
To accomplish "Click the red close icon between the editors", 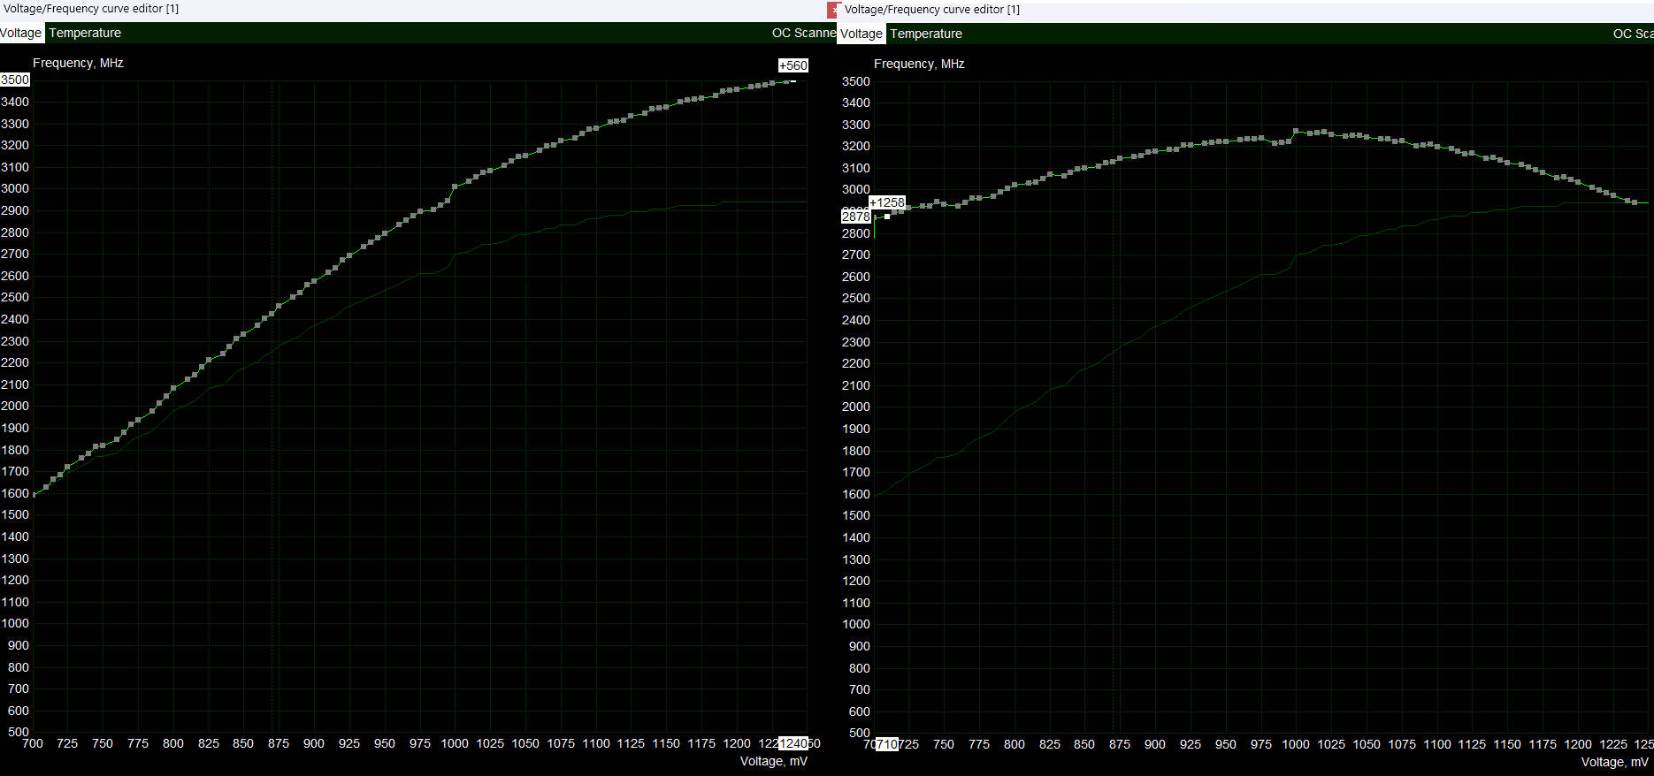I will point(831,10).
